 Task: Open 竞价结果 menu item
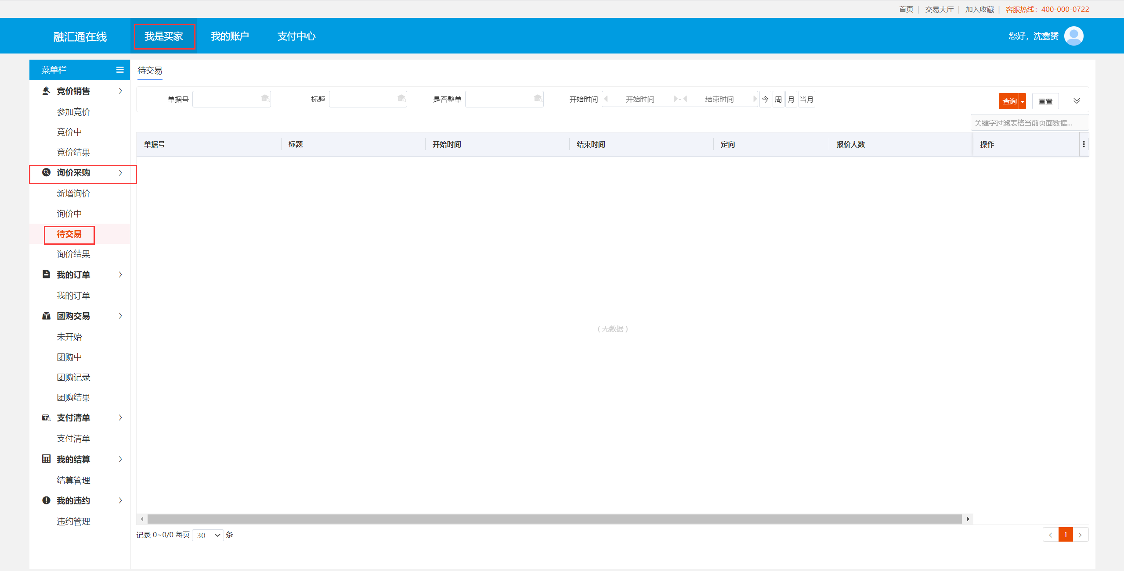coord(73,152)
